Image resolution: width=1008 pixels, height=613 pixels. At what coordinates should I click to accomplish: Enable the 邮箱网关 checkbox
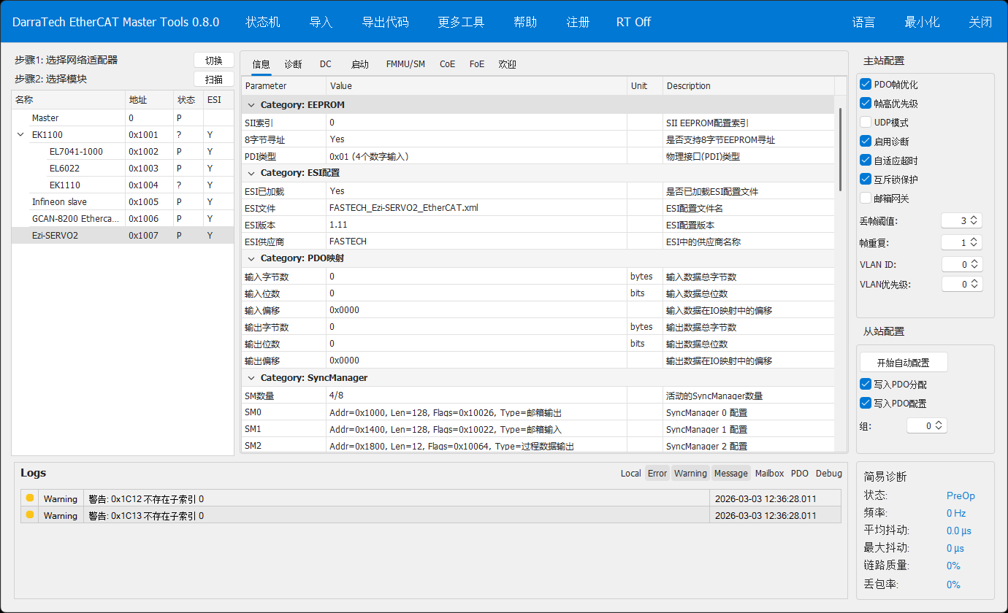click(x=866, y=198)
